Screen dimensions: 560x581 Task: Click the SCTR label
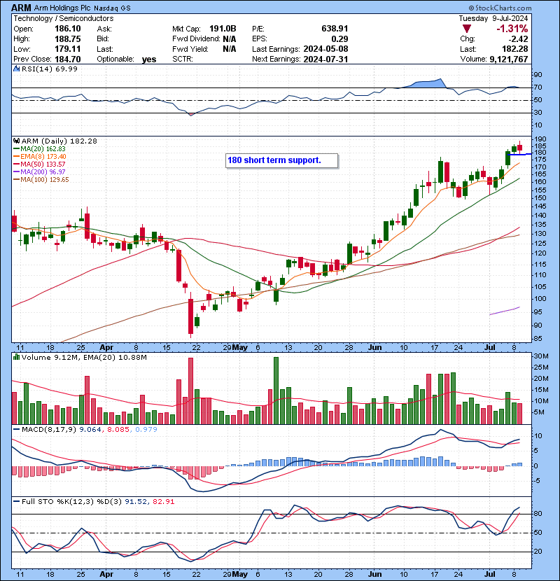pos(182,59)
